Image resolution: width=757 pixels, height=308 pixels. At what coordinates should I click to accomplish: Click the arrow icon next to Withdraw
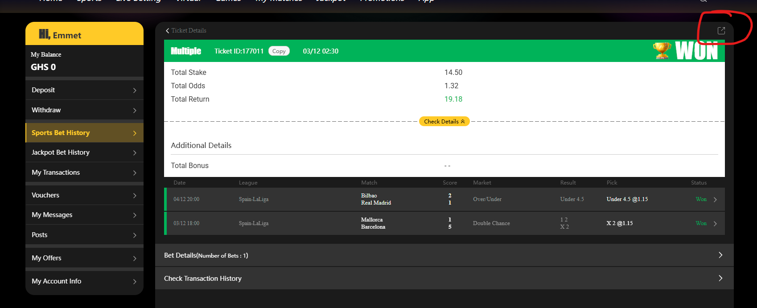coord(135,111)
